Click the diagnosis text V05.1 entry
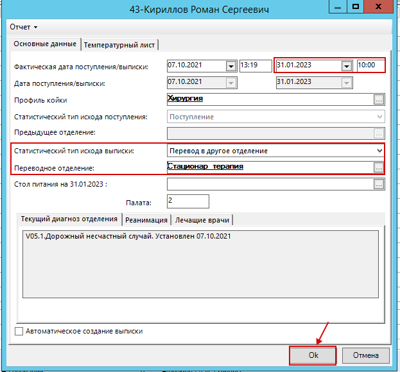Screen dimensions: 400x372 coord(128,237)
